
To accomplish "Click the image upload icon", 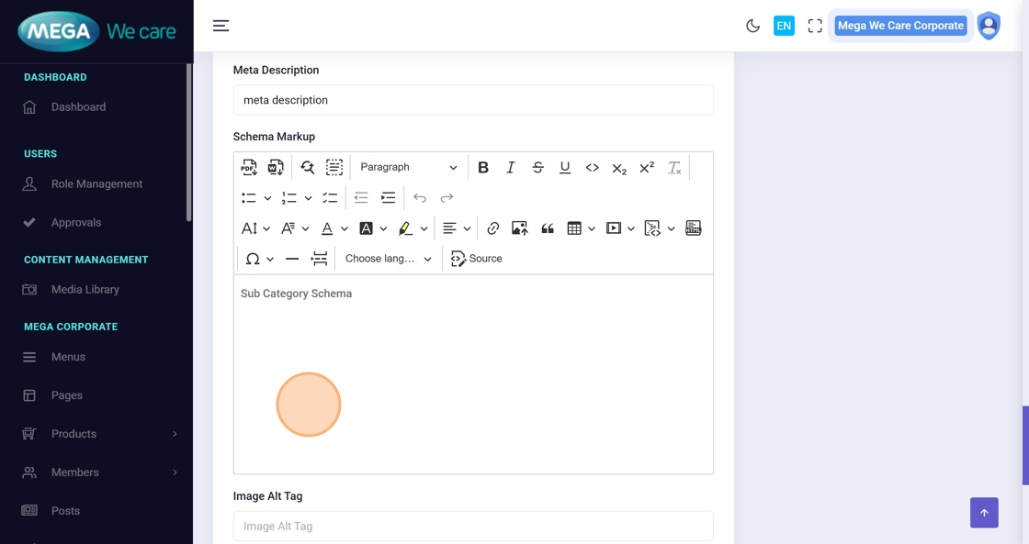I will (519, 228).
